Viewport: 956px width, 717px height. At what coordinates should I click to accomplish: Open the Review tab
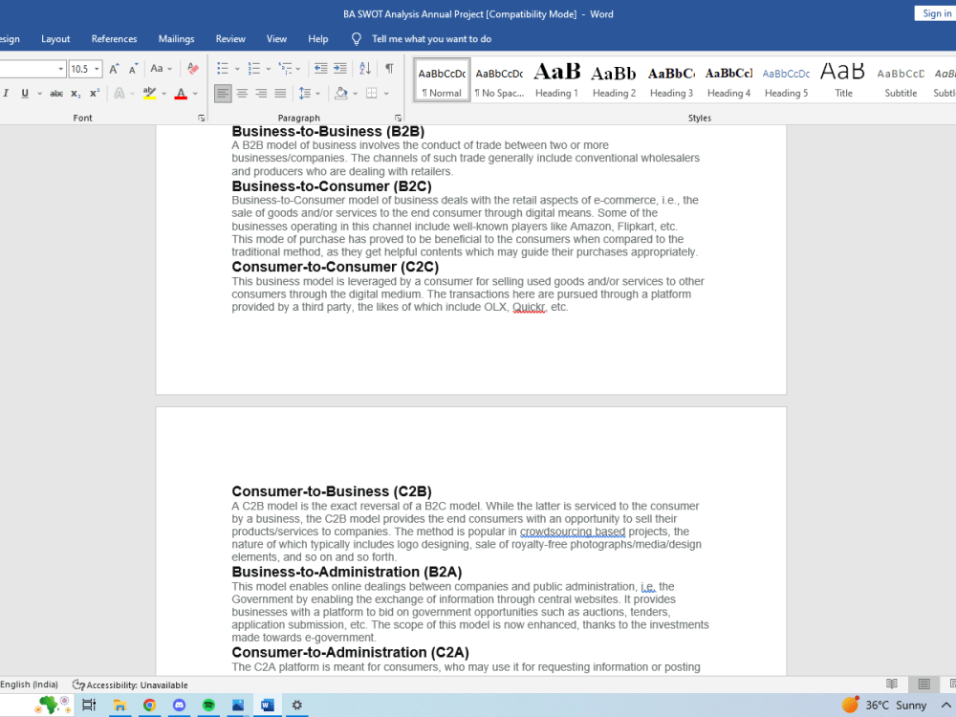click(230, 39)
